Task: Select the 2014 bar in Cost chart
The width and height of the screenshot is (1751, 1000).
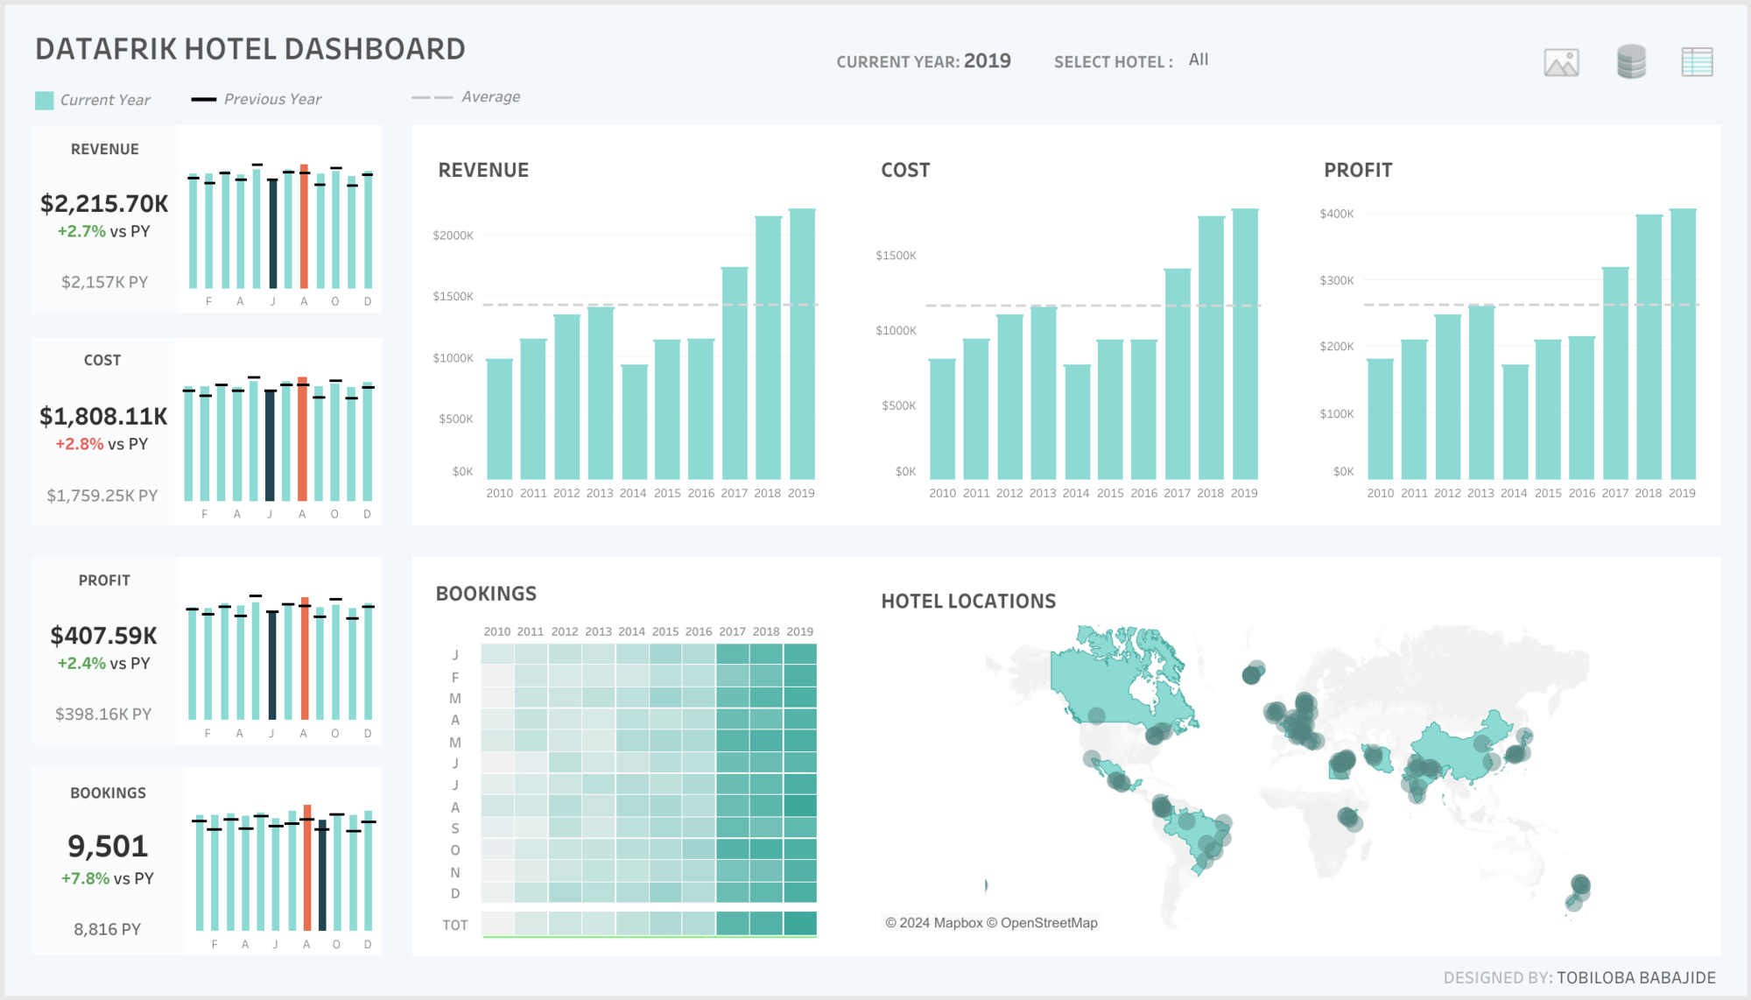Action: (1077, 420)
